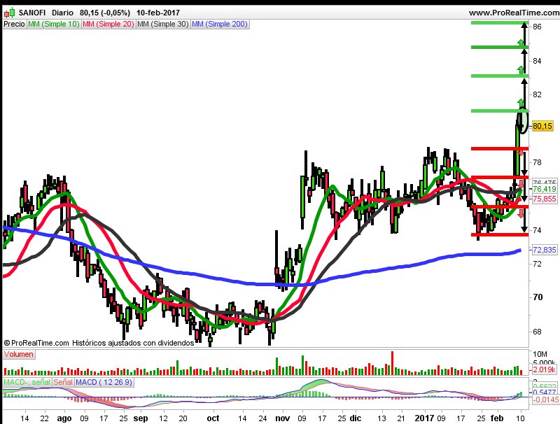Image resolution: width=560 pixels, height=424 pixels.
Task: Click the 72,835 blue average value
Action: (x=545, y=250)
